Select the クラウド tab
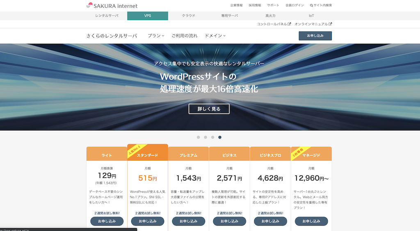 point(189,16)
